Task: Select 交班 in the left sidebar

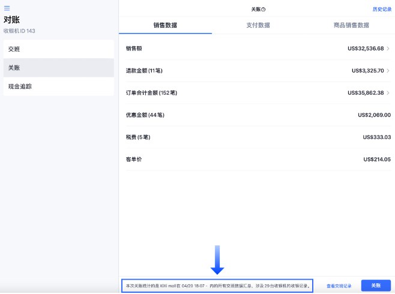Action: point(57,49)
